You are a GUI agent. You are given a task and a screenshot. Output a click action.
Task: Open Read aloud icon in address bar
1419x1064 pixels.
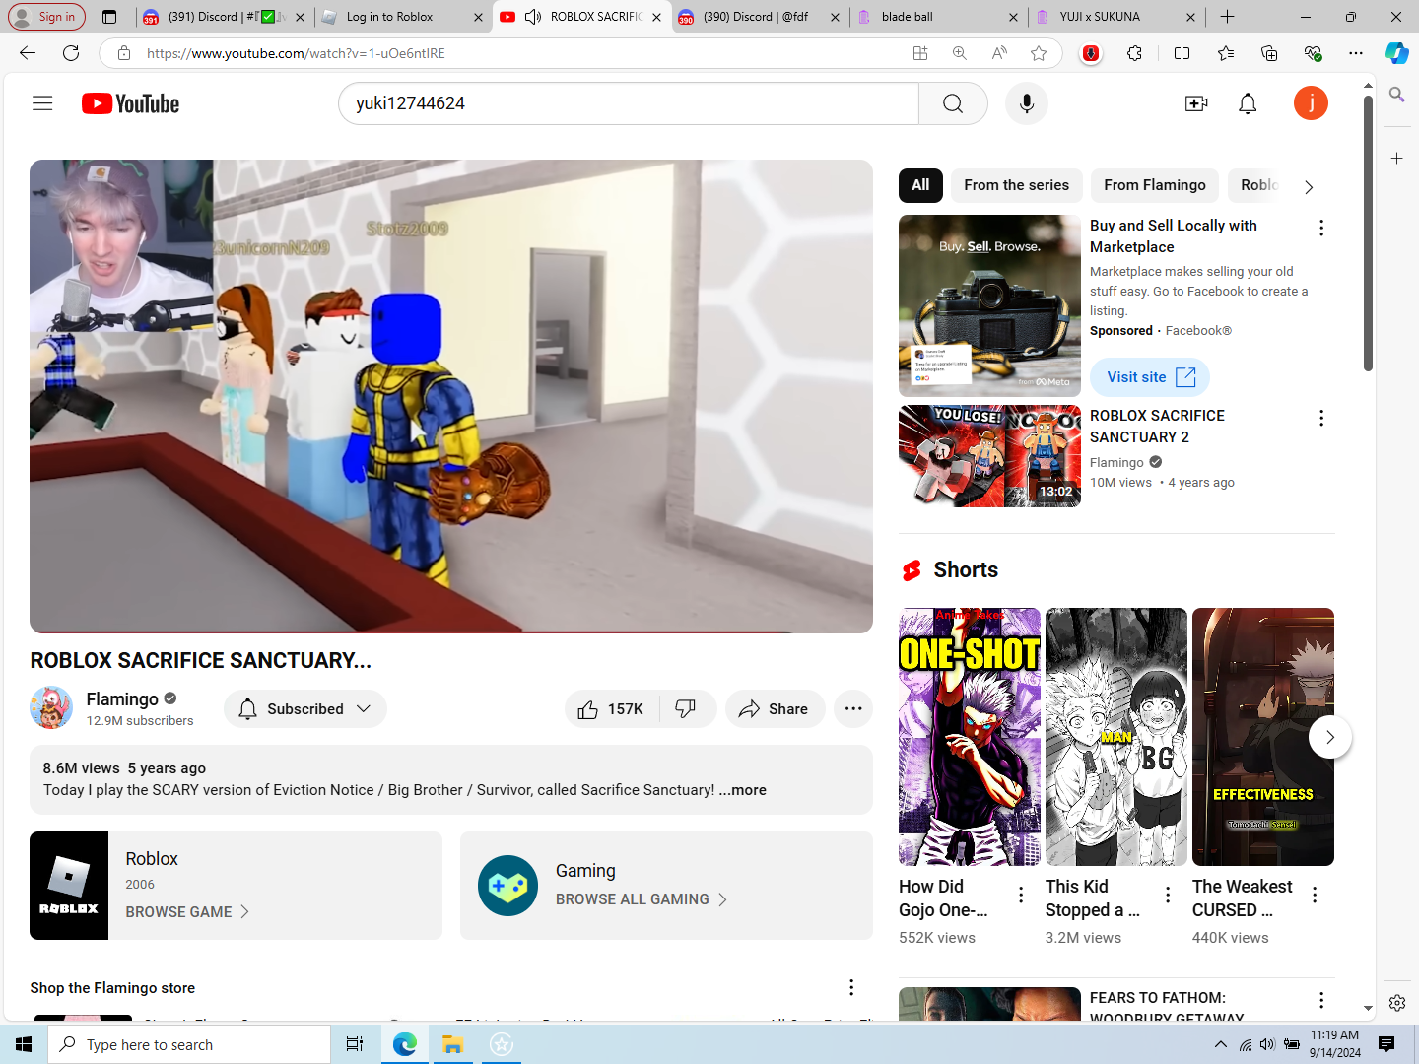pyautogui.click(x=999, y=53)
